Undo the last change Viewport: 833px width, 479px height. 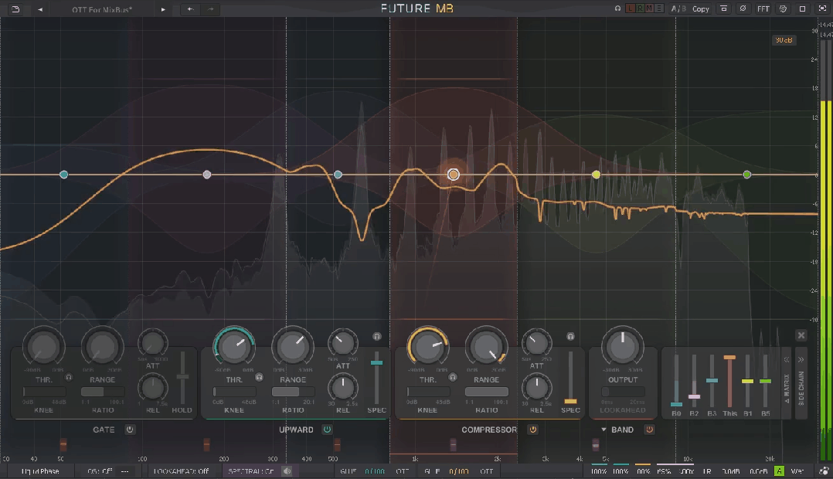tap(190, 9)
